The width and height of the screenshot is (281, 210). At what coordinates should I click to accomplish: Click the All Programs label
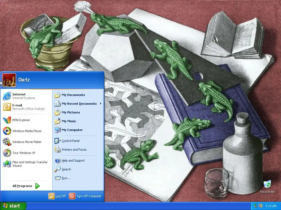tap(22, 186)
